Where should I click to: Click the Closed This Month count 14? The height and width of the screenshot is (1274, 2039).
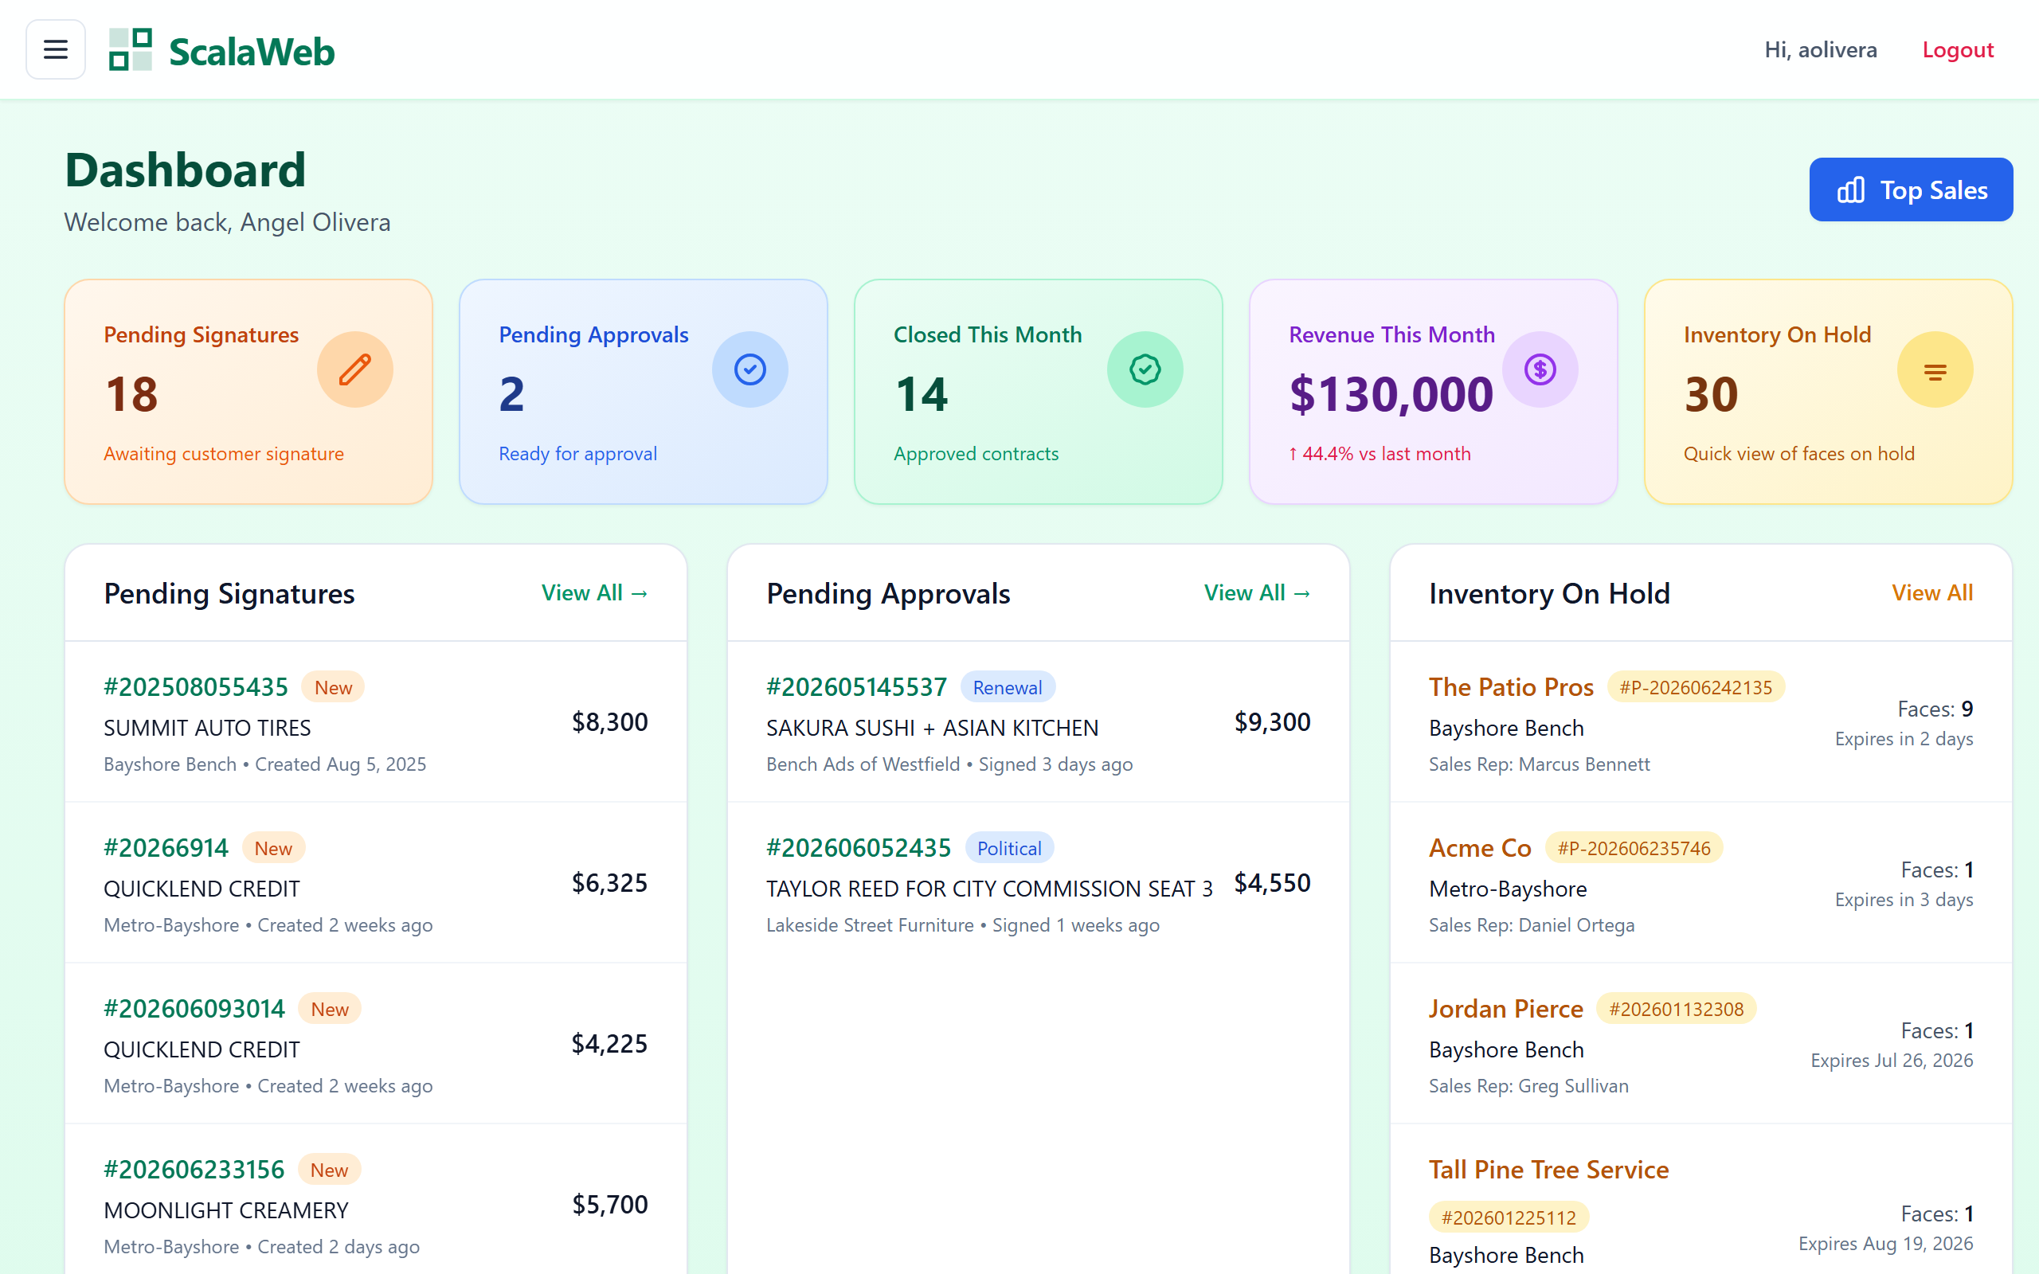pos(921,394)
